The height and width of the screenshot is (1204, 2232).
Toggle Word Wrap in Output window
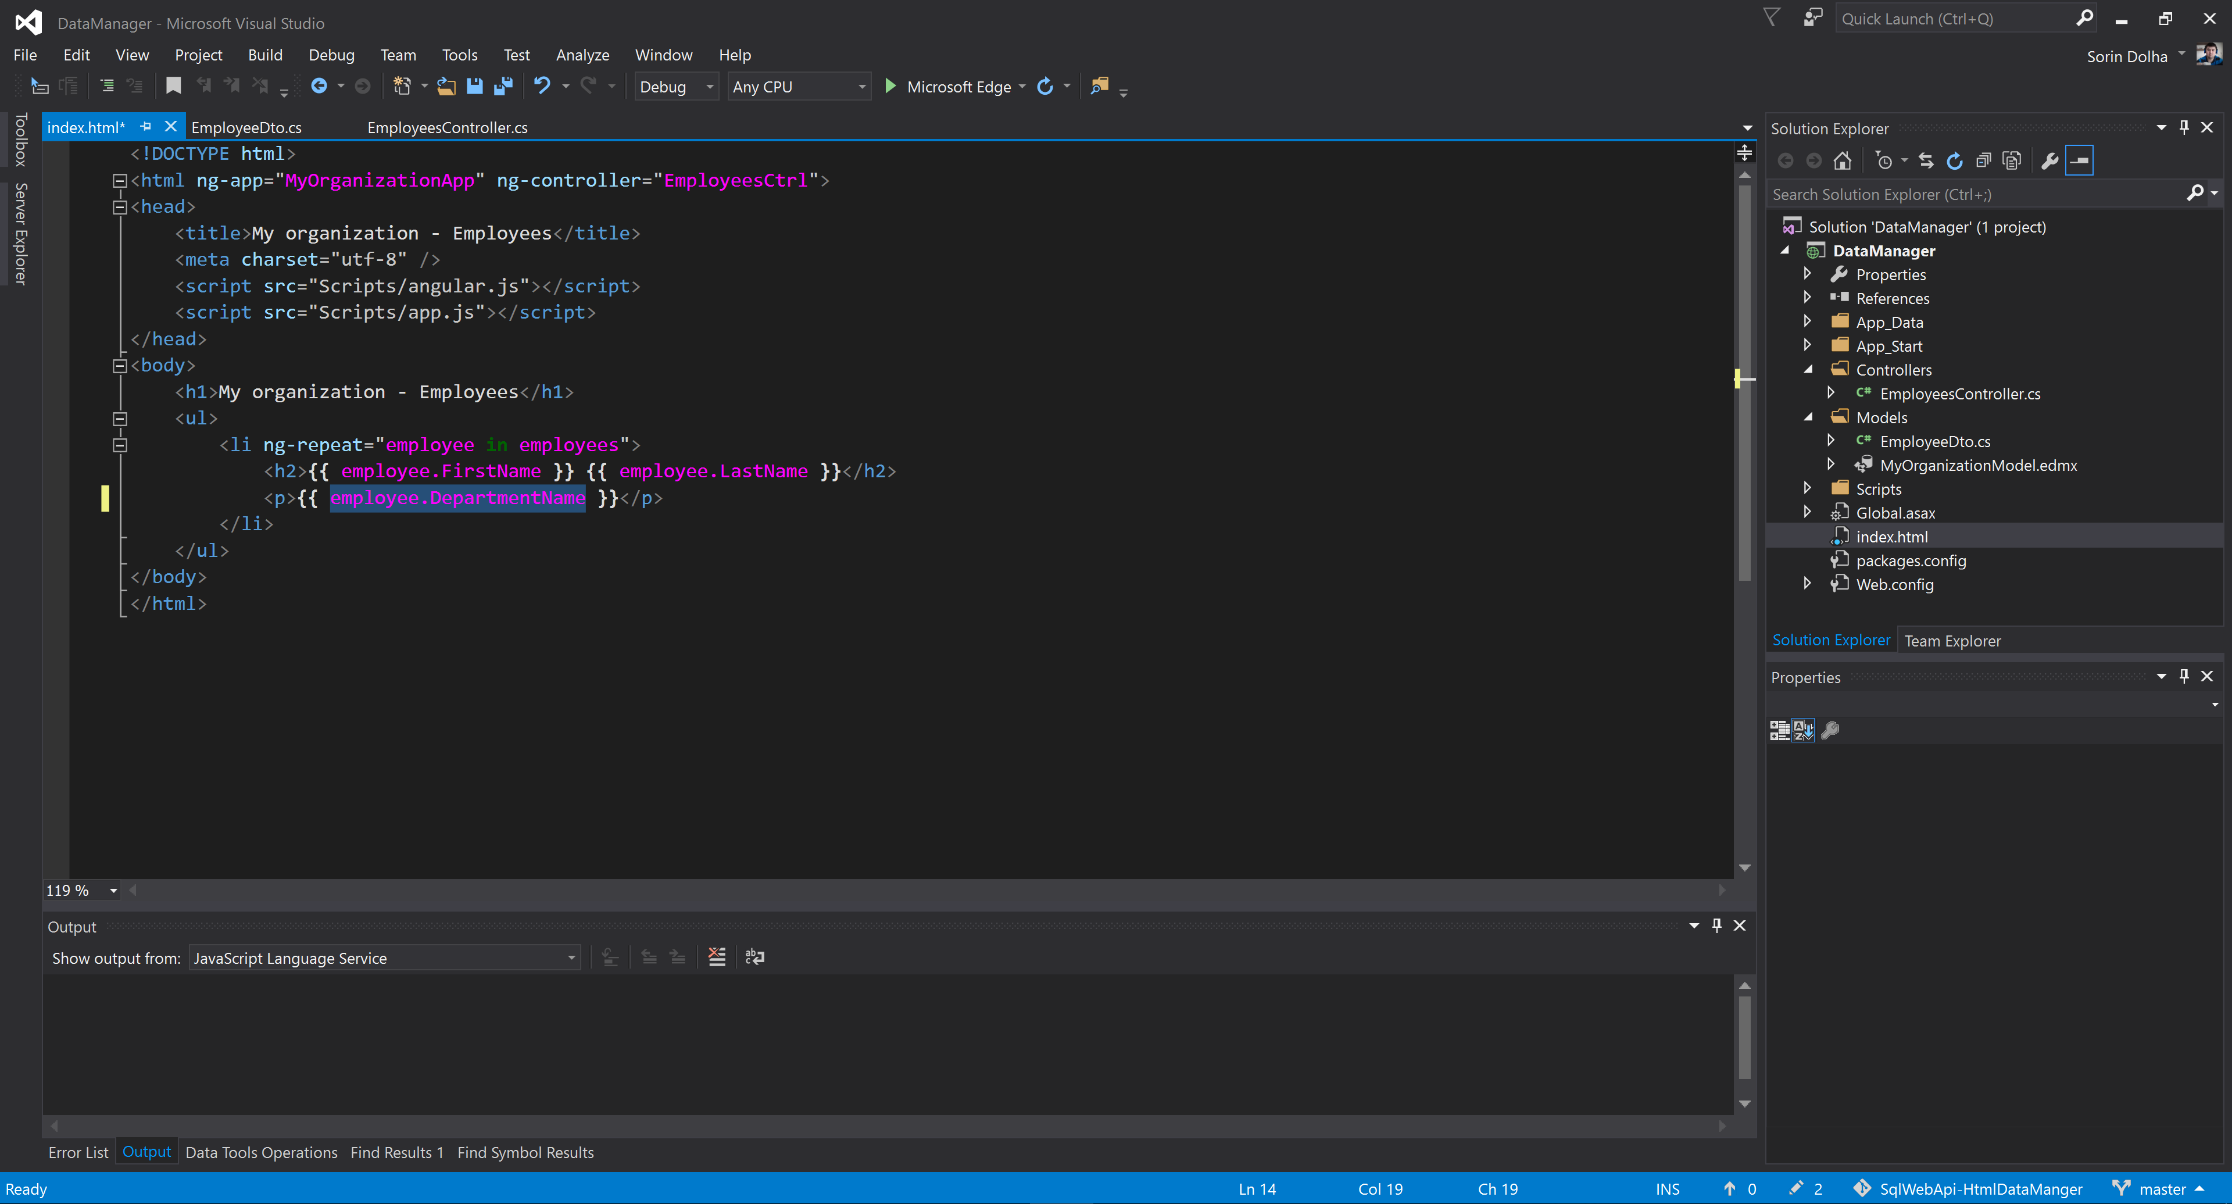click(x=754, y=957)
